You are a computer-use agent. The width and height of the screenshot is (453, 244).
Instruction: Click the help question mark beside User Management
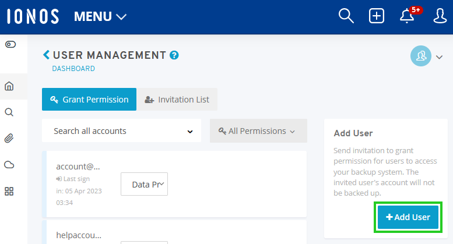pyautogui.click(x=174, y=55)
